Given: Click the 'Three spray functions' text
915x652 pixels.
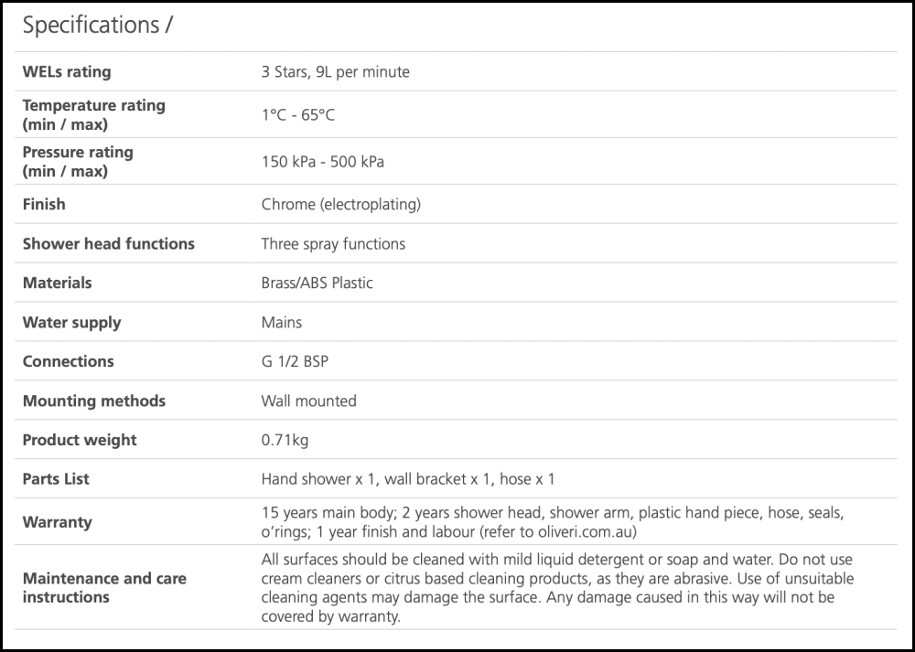Looking at the screenshot, I should coord(333,243).
